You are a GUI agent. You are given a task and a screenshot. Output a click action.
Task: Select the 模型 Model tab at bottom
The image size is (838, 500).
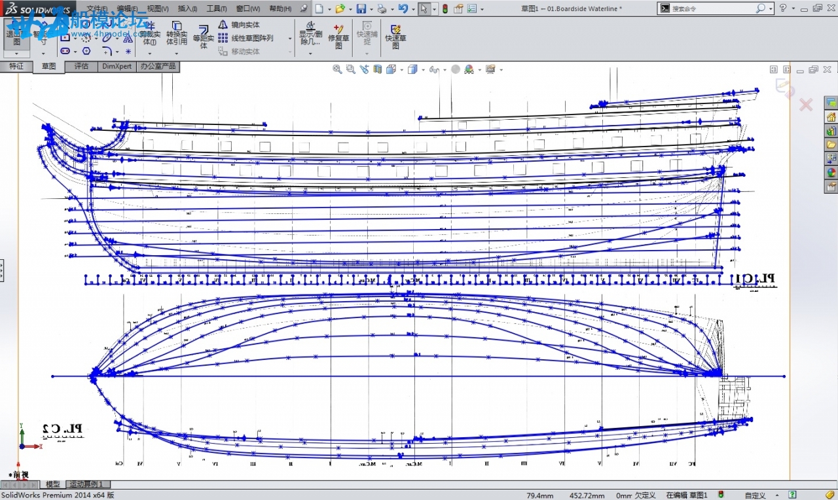point(52,484)
